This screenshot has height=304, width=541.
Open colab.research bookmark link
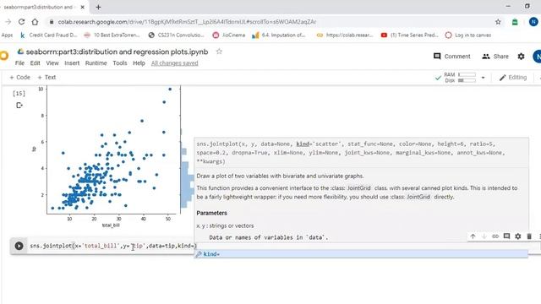click(x=345, y=35)
